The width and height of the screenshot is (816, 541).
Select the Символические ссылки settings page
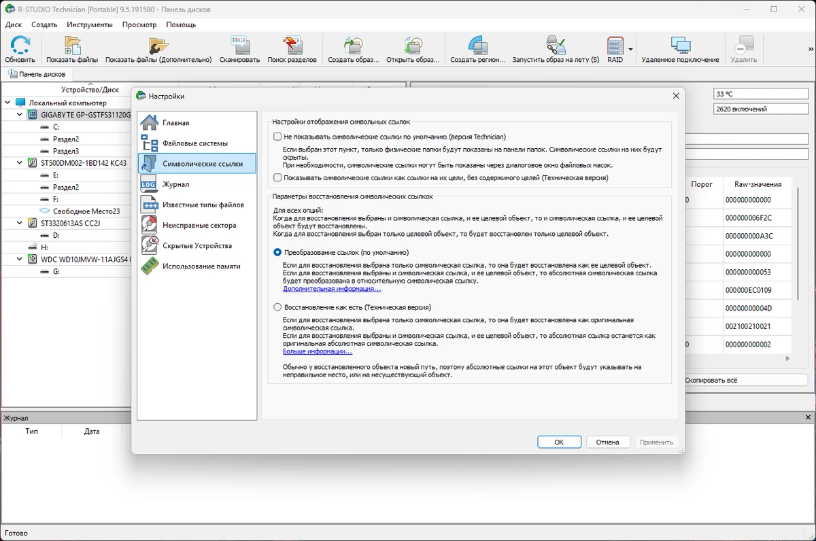(197, 163)
